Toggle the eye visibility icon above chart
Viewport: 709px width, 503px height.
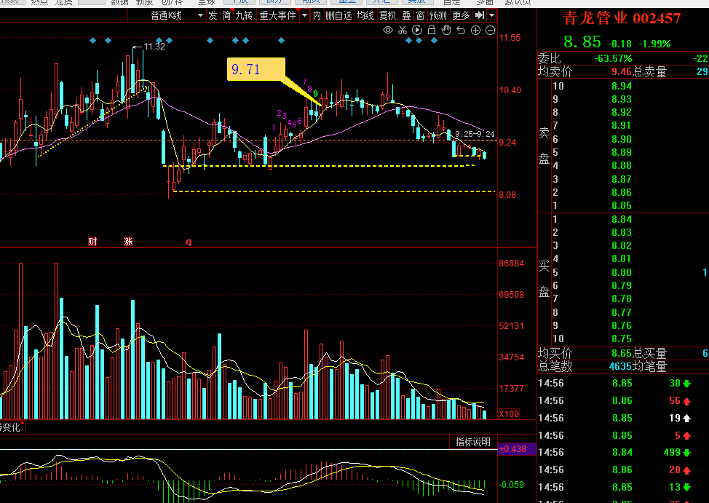tap(387, 31)
